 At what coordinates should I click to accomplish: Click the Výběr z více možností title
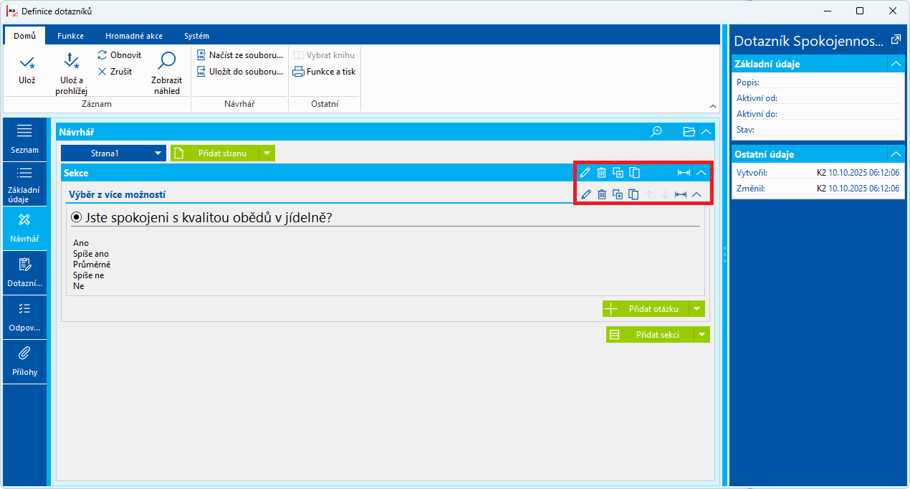[x=118, y=194]
